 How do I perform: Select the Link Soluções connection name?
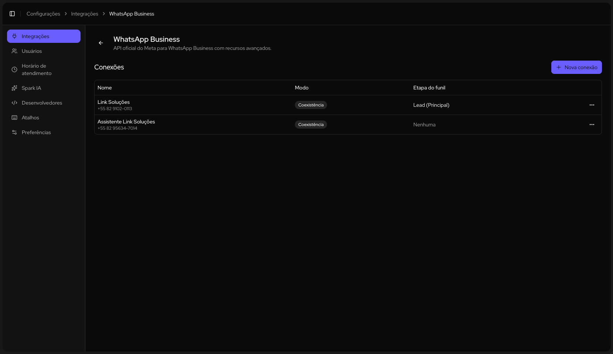[113, 102]
